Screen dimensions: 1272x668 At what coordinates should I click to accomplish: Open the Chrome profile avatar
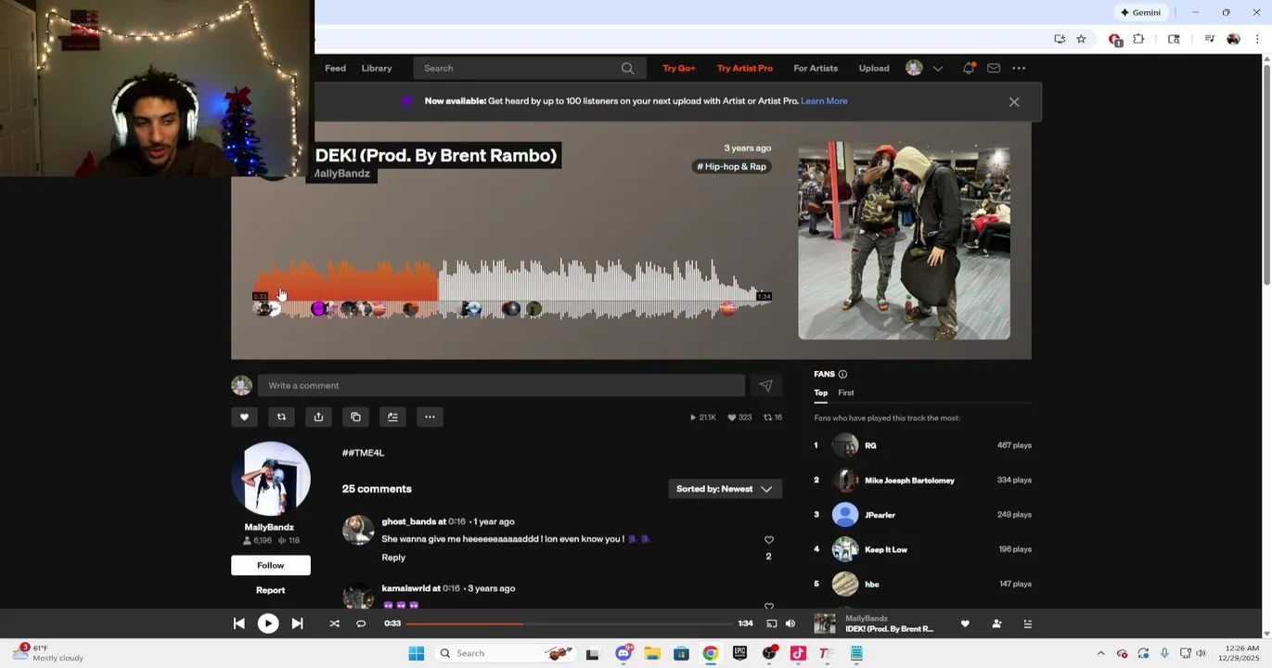(1233, 39)
